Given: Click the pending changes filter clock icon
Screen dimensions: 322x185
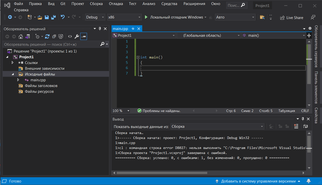Looking at the screenshot, I should [x=37, y=36].
